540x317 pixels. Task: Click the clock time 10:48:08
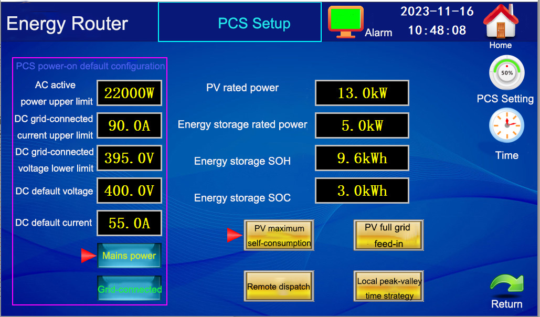[437, 30]
